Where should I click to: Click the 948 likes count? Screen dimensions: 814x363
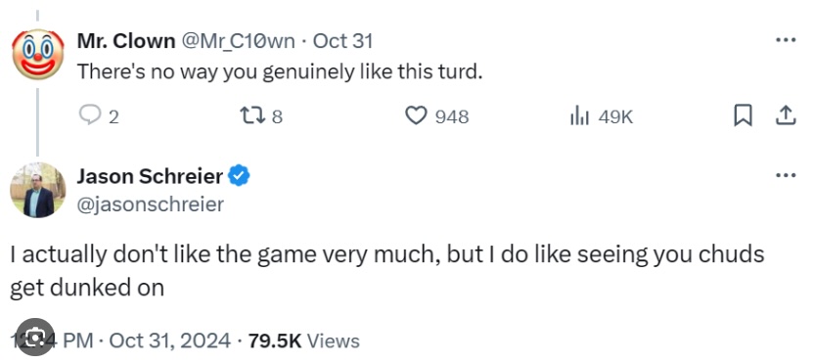point(452,116)
